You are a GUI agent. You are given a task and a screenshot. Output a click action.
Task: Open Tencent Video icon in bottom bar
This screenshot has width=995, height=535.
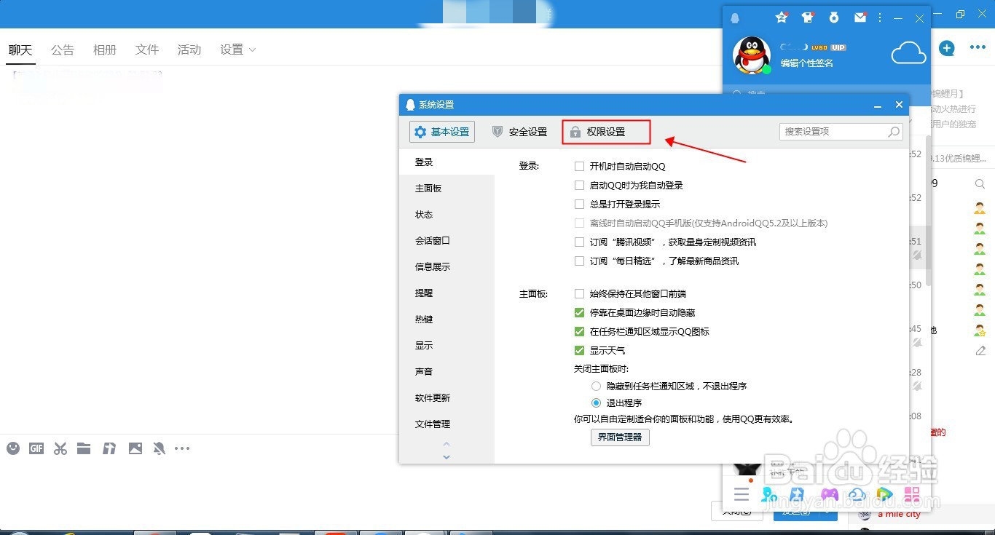click(x=884, y=495)
